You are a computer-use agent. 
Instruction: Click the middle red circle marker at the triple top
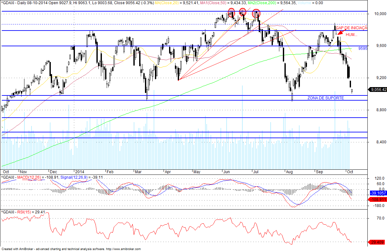tap(242, 12)
